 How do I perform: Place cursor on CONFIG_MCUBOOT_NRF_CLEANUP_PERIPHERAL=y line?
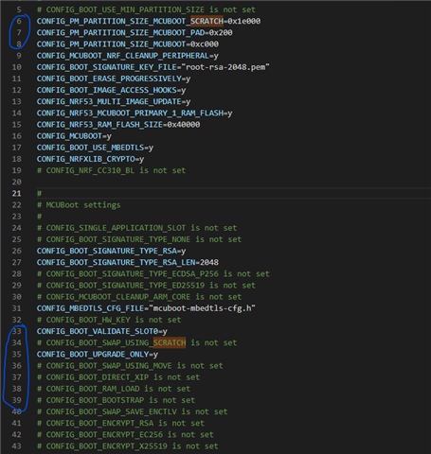pyautogui.click(x=128, y=56)
